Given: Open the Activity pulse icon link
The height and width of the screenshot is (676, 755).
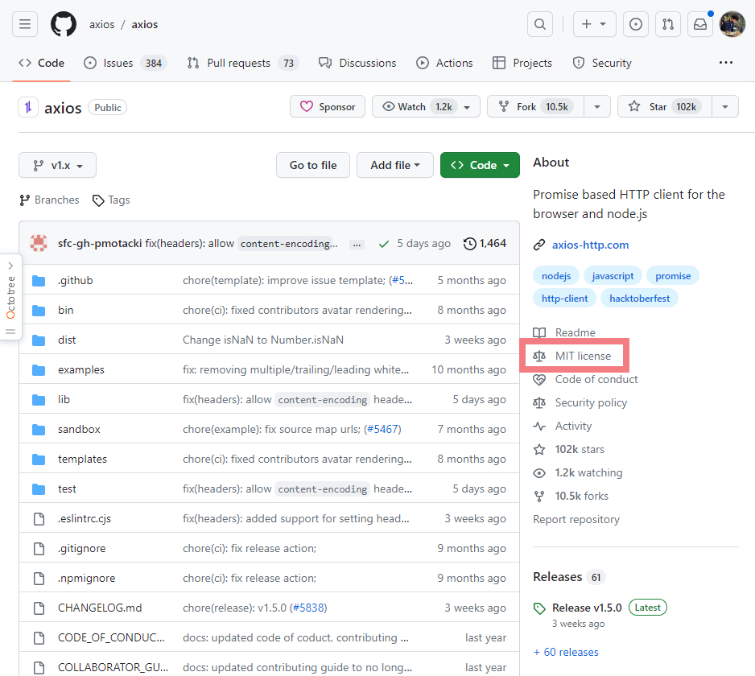Looking at the screenshot, I should click(539, 426).
